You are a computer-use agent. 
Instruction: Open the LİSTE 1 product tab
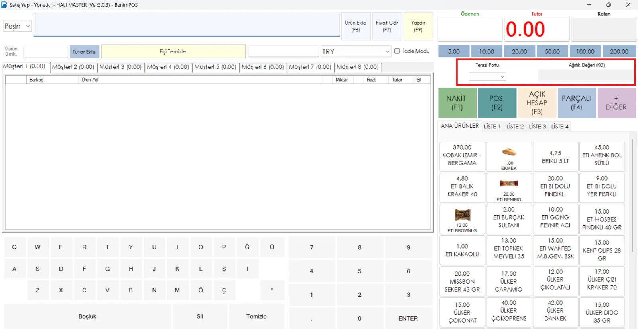pos(492,127)
